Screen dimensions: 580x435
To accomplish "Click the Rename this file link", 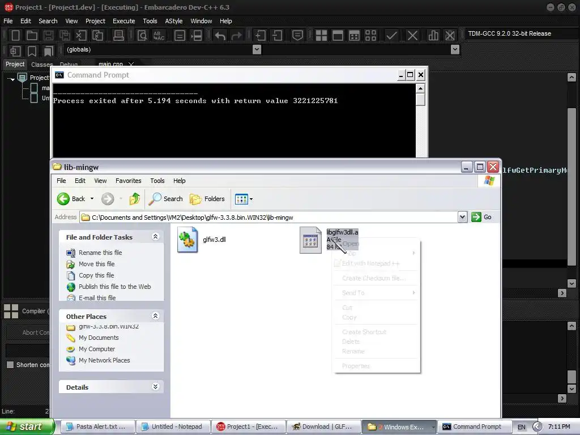I will coord(100,253).
